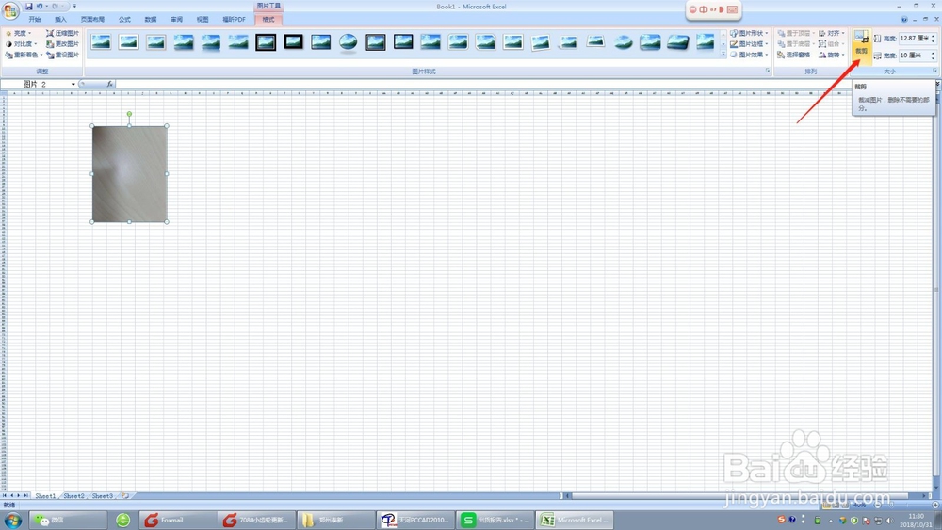Switch to Foxmail taskbar window
Viewport: 942px width, 530px height.
coord(176,520)
